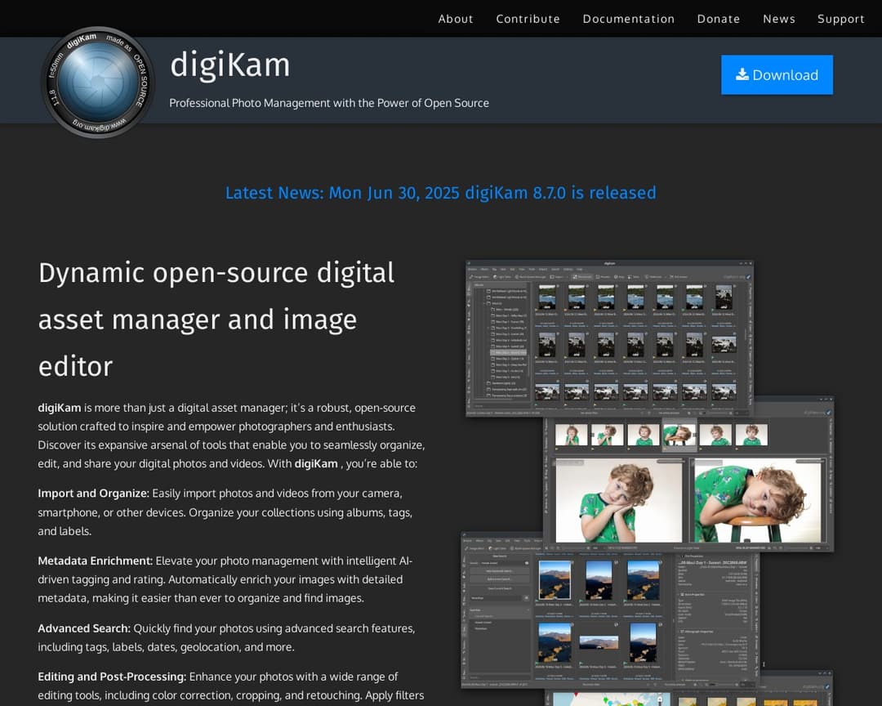Open the News section
The height and width of the screenshot is (706, 882).
tap(778, 19)
